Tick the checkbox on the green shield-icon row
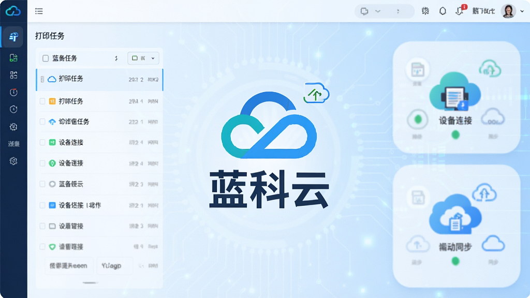Image resolution: width=530 pixels, height=298 pixels. (x=42, y=247)
